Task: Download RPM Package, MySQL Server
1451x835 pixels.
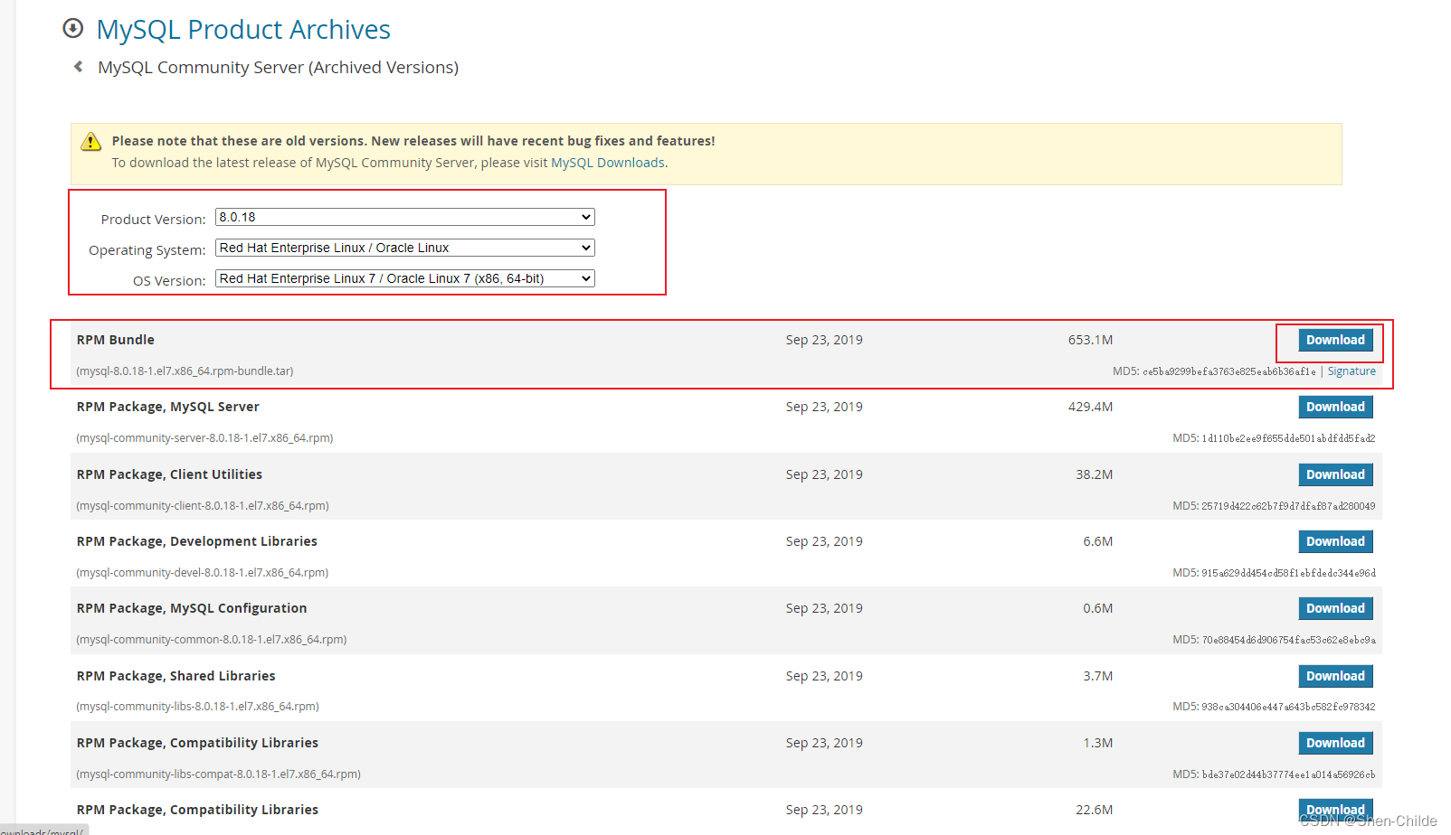Action: pos(1335,407)
